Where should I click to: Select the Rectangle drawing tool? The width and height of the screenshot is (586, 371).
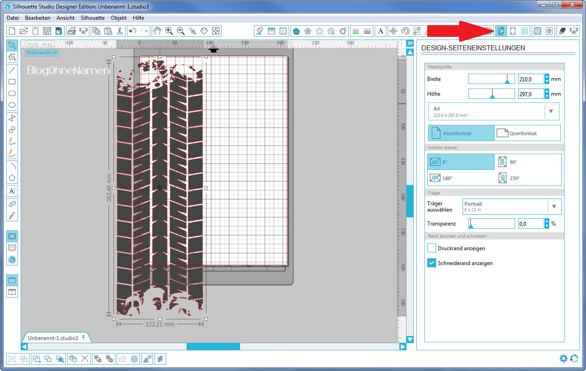tap(12, 82)
